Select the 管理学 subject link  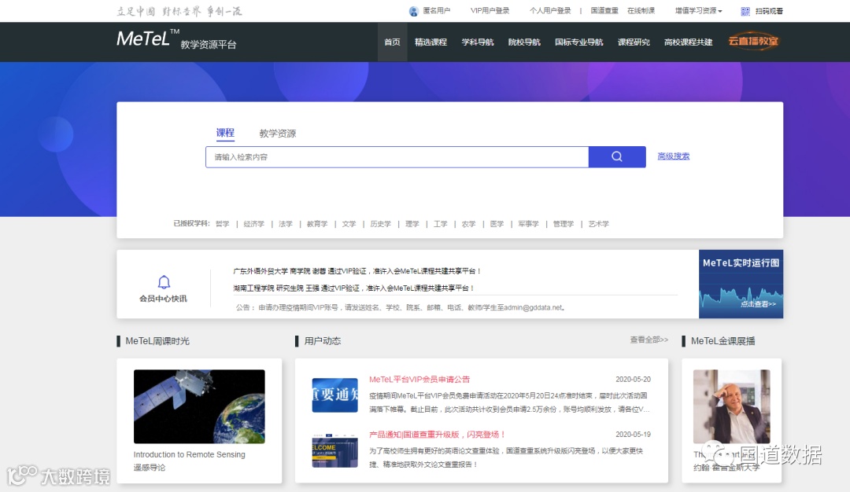pos(564,223)
